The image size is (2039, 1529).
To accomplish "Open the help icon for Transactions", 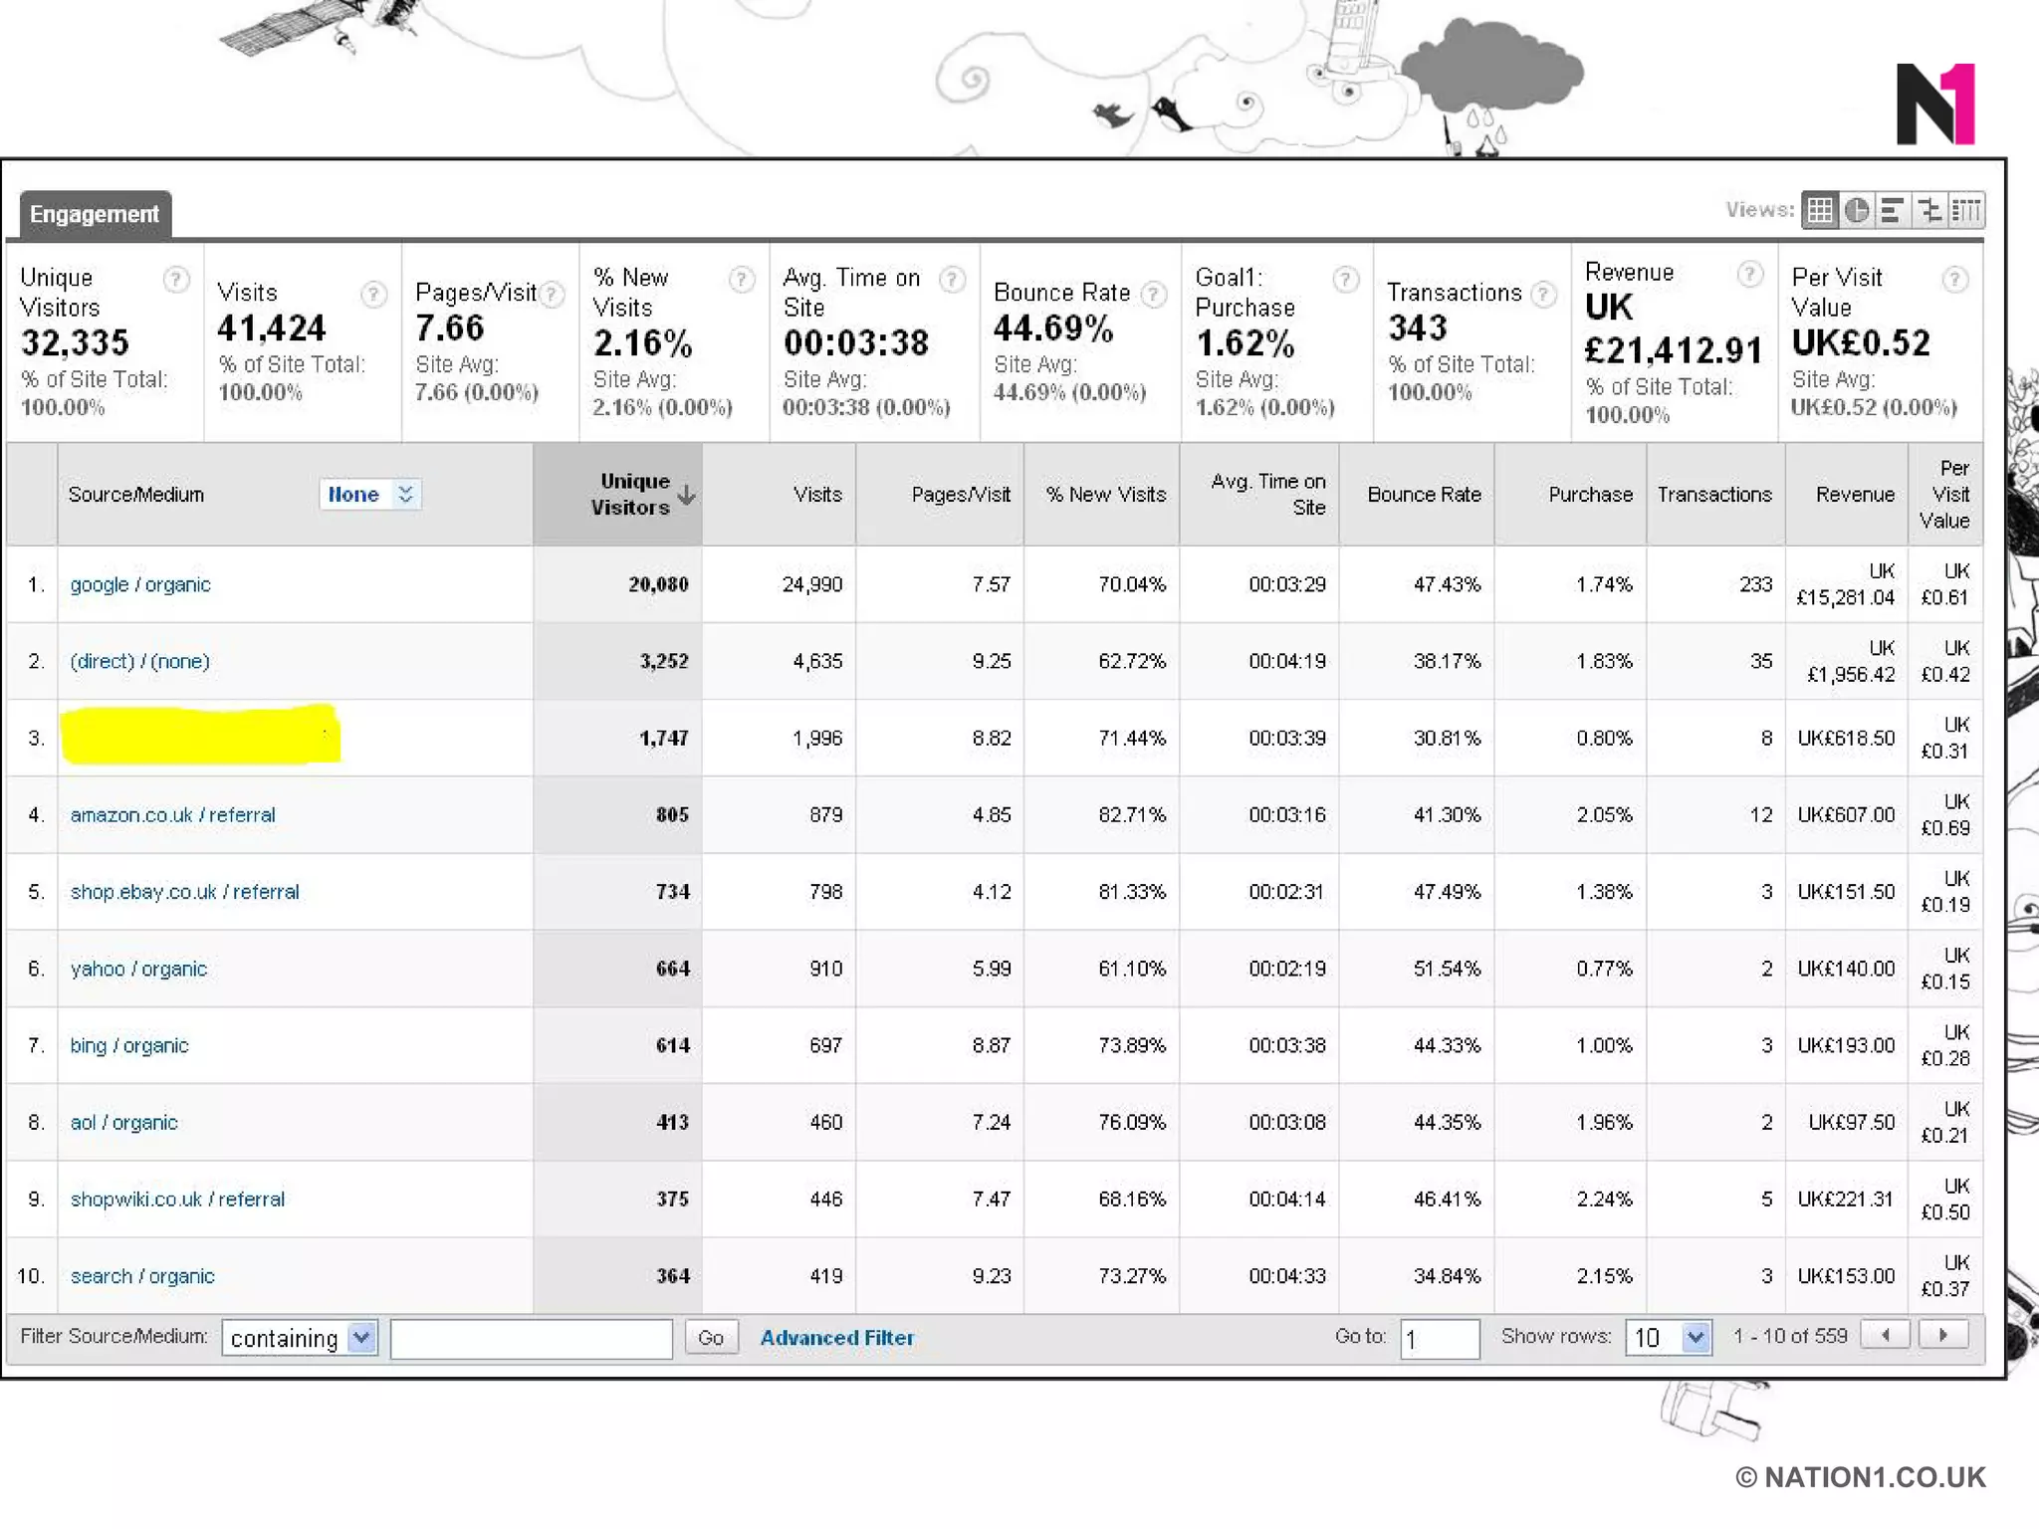I will [x=1543, y=294].
